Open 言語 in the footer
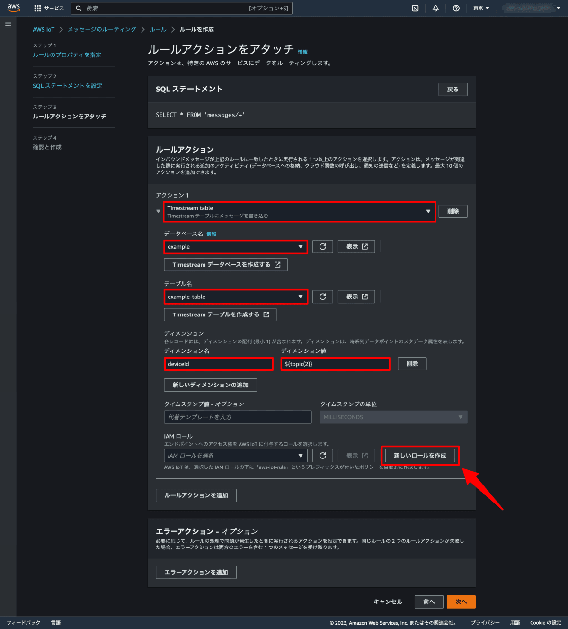The height and width of the screenshot is (629, 568). point(56,623)
